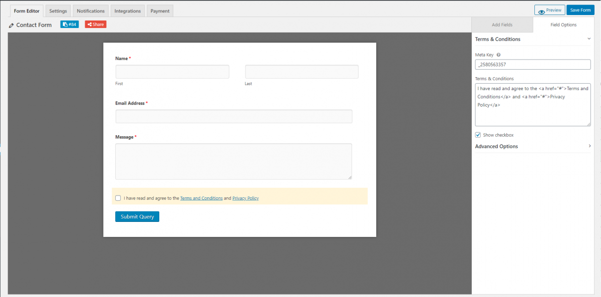Open the Privacy Policy link
Image resolution: width=601 pixels, height=297 pixels.
coord(245,198)
